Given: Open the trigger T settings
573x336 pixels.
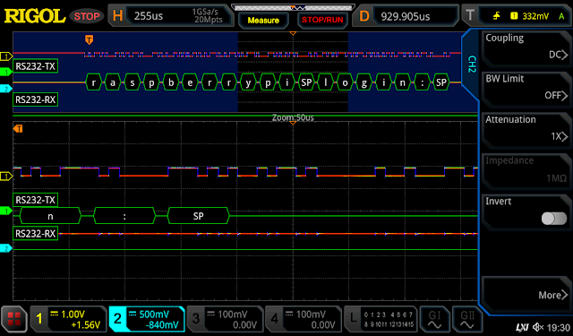Looking at the screenshot, I should coord(470,16).
